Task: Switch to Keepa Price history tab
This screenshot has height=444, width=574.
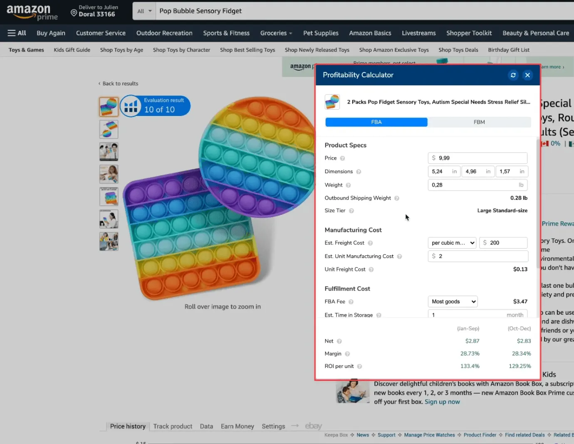Action: click(128, 426)
